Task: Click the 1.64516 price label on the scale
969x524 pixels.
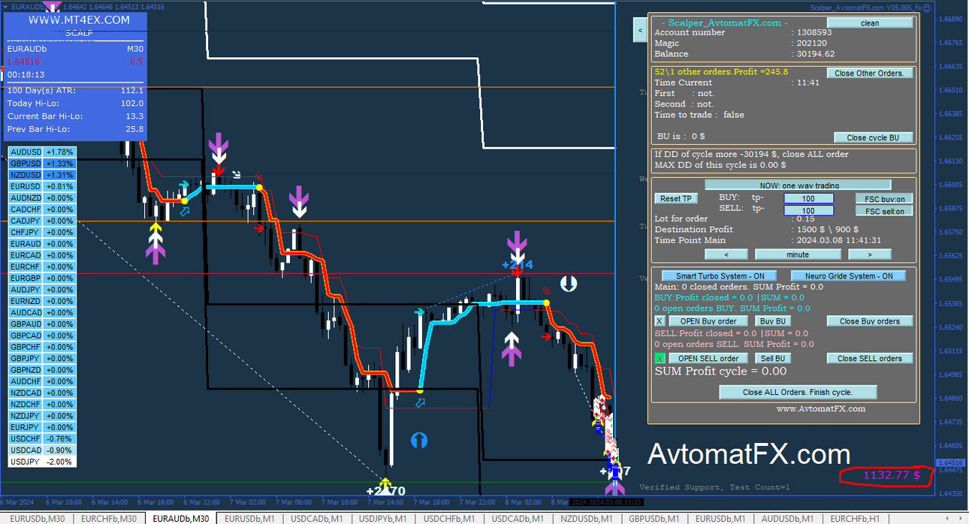Action: (x=951, y=462)
